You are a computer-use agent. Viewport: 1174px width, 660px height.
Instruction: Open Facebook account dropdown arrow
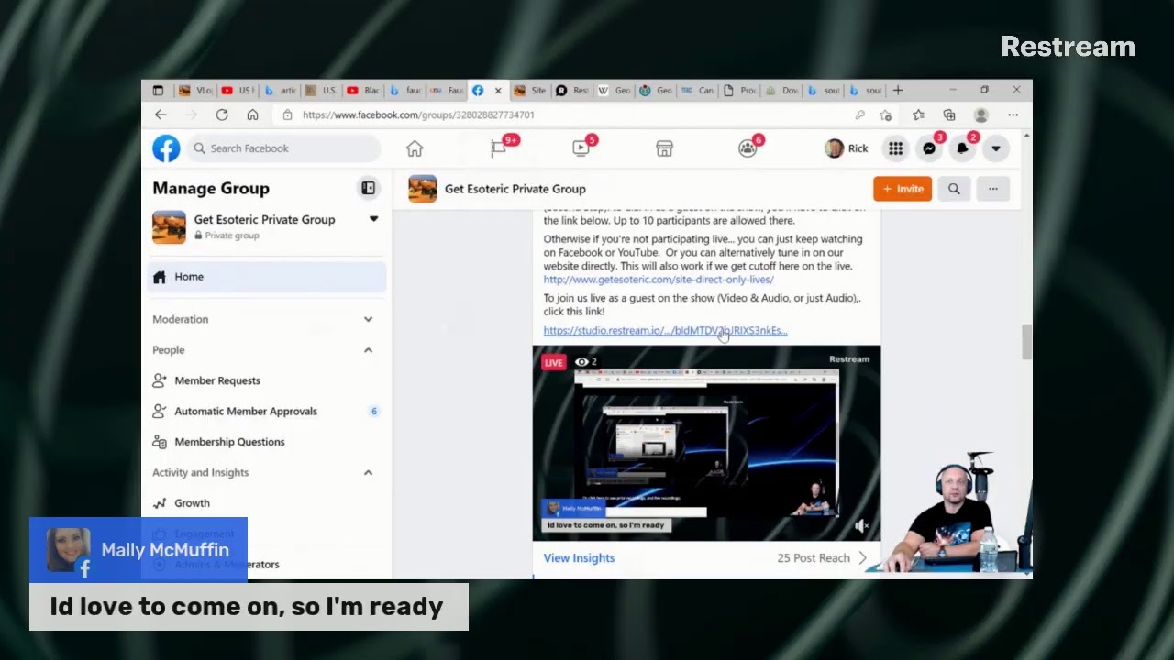[995, 148]
